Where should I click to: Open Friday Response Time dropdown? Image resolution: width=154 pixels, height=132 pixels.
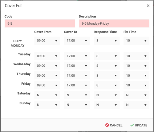pyautogui.click(x=107, y=85)
